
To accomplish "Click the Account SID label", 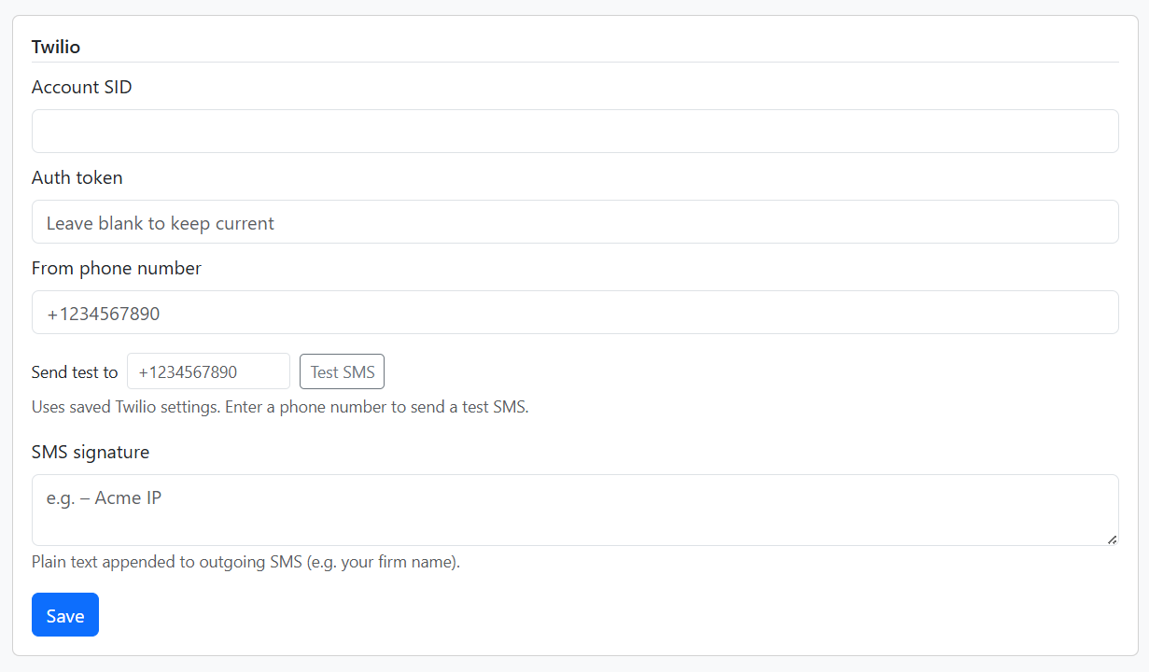I will click(82, 87).
